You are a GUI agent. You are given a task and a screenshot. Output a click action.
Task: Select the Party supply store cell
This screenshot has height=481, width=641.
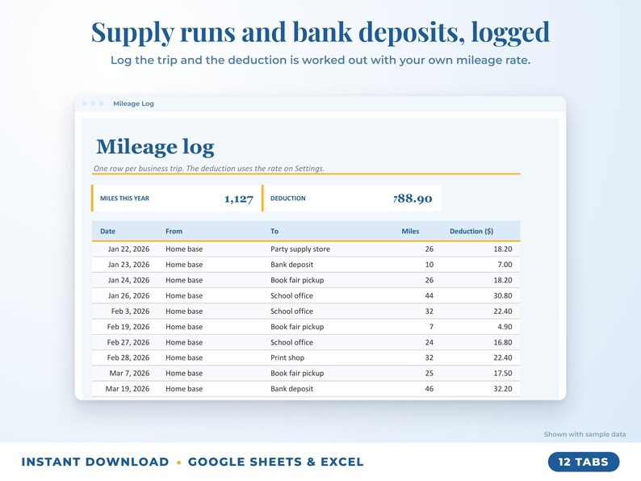300,249
